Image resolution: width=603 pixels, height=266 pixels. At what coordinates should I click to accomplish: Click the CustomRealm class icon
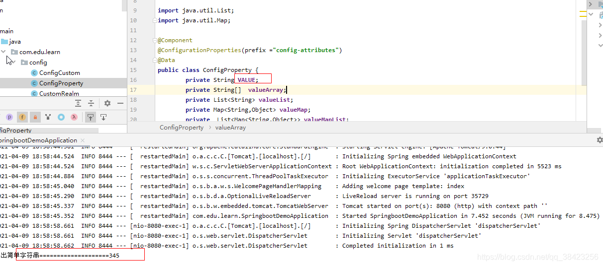(x=34, y=93)
